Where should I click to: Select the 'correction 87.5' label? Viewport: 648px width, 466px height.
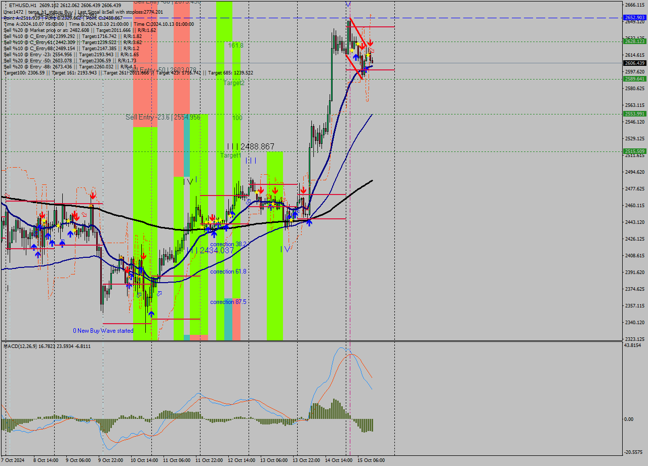coord(228,302)
